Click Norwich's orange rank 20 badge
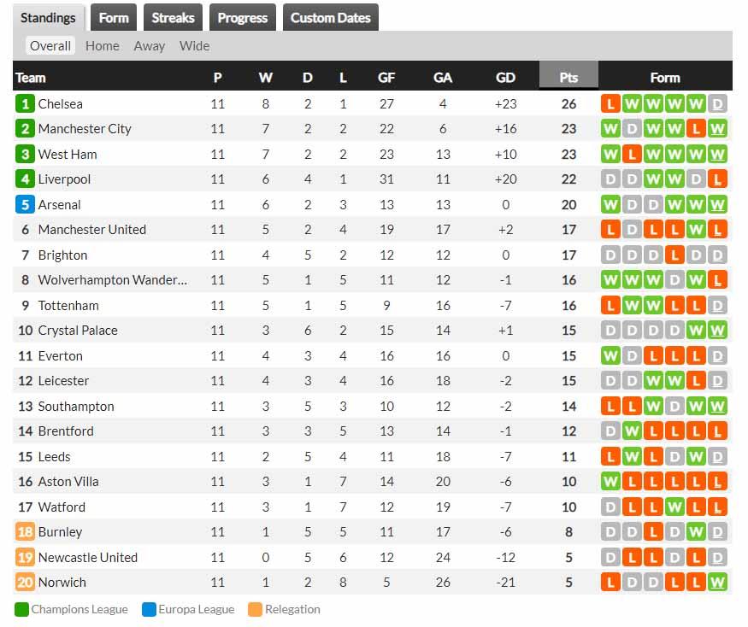This screenshot has height=627, width=748. [x=25, y=583]
